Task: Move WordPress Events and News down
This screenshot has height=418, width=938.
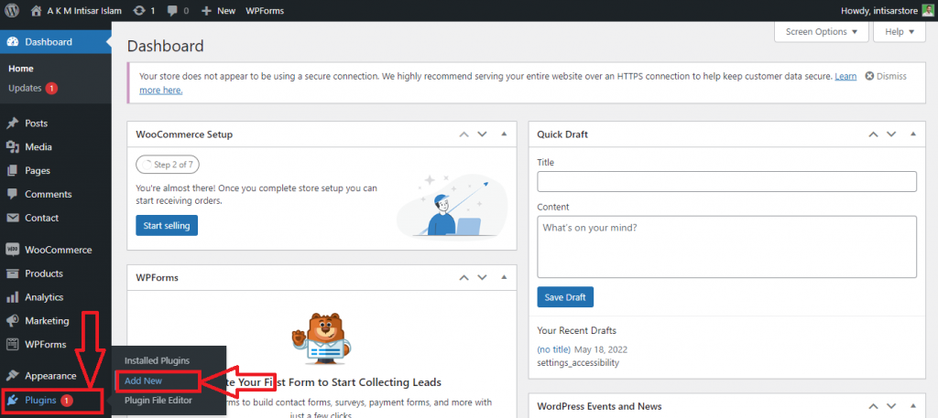Action: 891,406
